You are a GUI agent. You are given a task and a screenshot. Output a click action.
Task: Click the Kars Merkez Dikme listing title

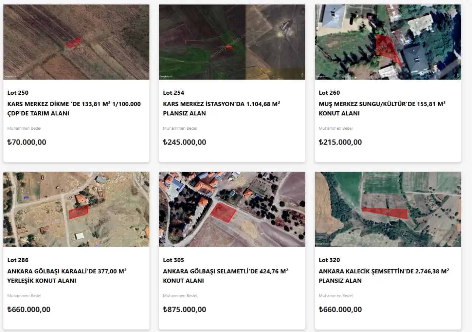(x=74, y=109)
